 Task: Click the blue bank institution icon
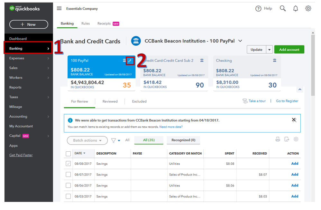(136, 41)
